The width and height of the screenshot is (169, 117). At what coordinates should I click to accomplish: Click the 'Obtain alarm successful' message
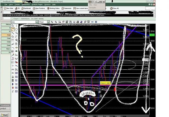[x=26, y=15]
